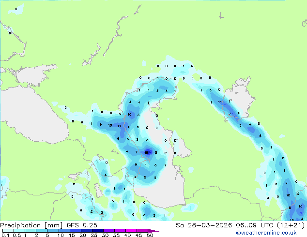Click the peak value '18' on the map
Image resolution: width=307 pixels, height=237 pixels.
click(146, 152)
